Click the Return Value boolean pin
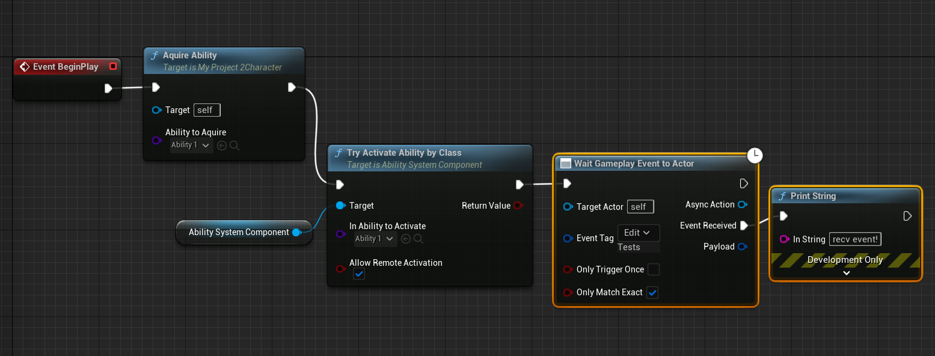This screenshot has width=935, height=356. [518, 206]
